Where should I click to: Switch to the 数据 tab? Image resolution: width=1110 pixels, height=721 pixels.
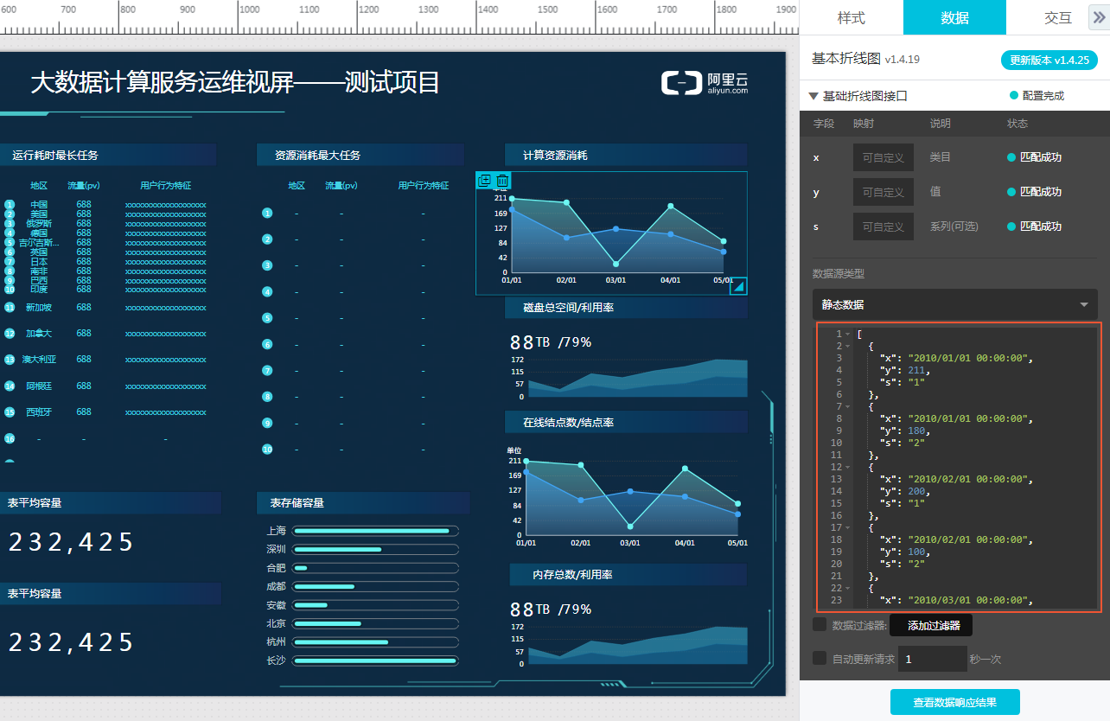(x=954, y=17)
